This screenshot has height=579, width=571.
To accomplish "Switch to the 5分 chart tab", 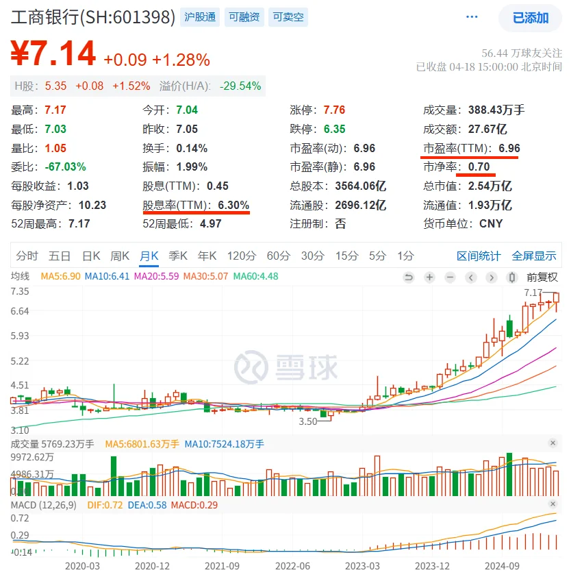I will point(378,256).
